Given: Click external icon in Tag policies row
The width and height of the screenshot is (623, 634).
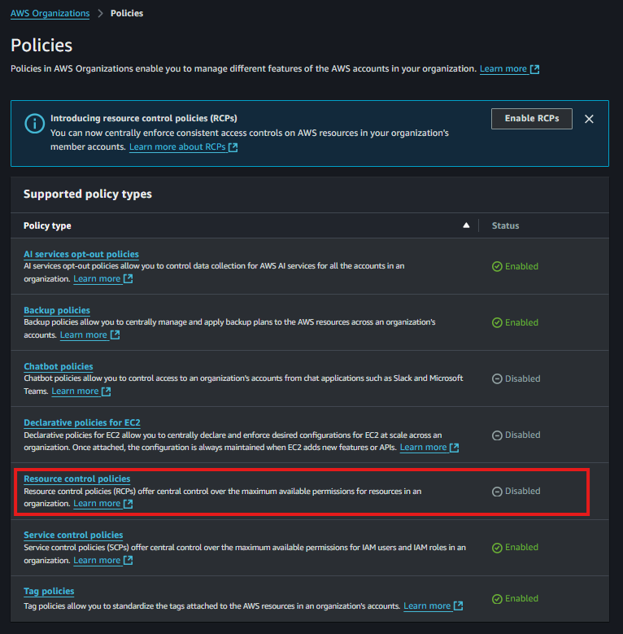Looking at the screenshot, I should click(x=458, y=606).
